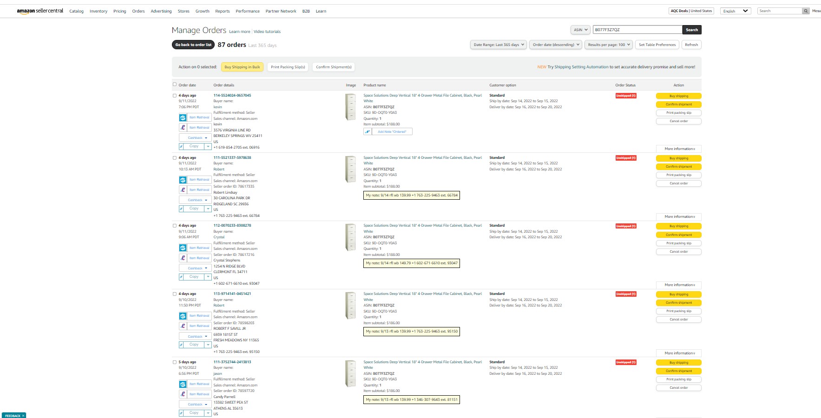The image size is (821, 418).
Task: Open the Orders menu
Action: click(138, 11)
